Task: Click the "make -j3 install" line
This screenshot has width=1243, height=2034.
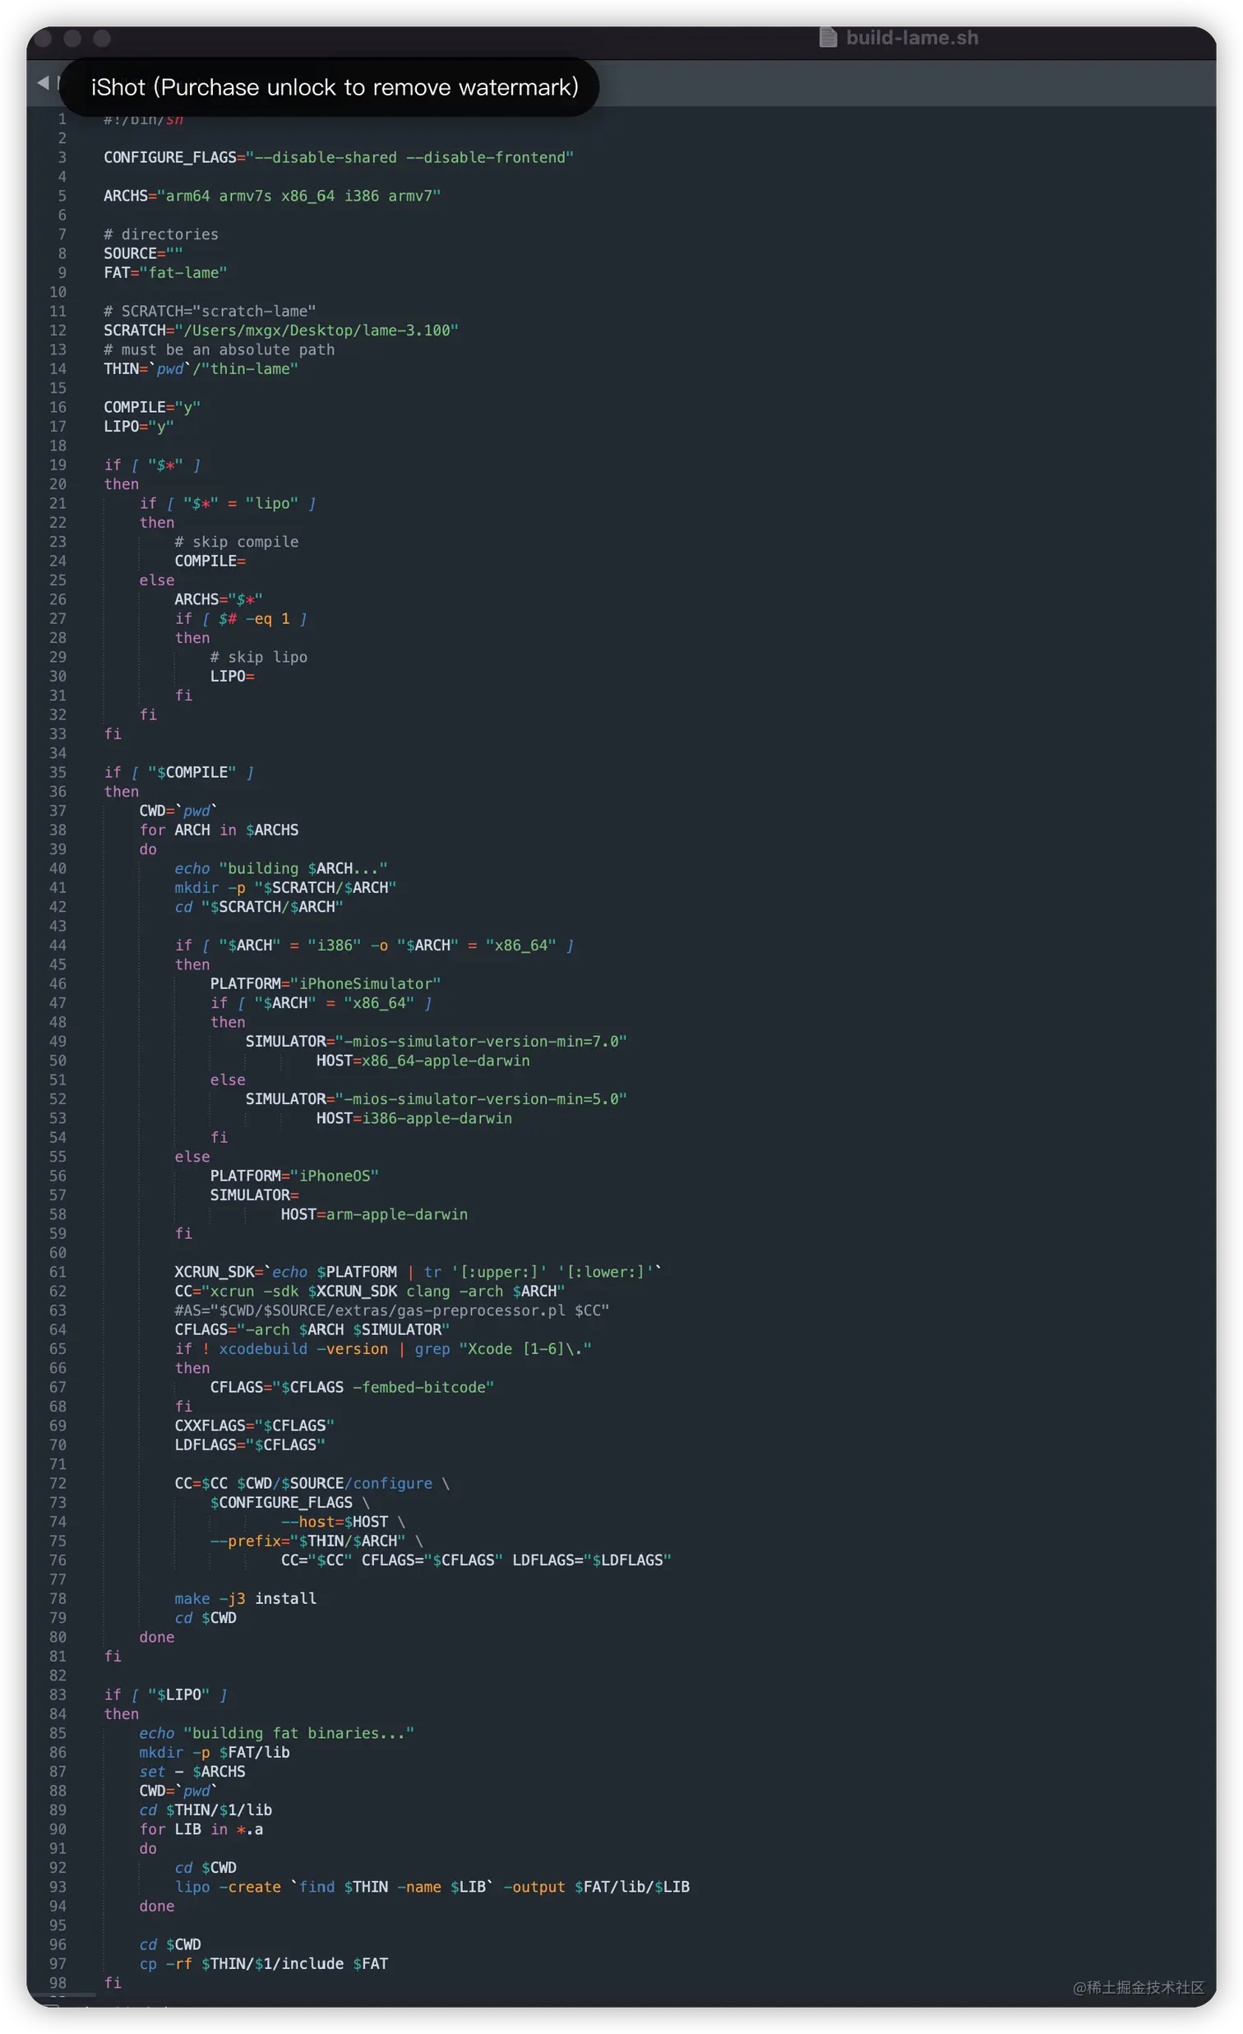Action: (x=246, y=1598)
